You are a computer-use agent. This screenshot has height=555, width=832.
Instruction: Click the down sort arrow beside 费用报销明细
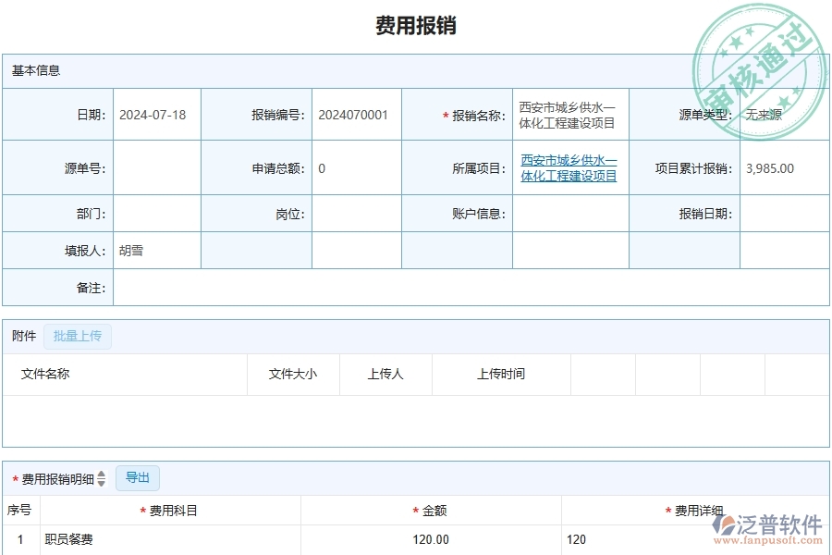(x=102, y=481)
